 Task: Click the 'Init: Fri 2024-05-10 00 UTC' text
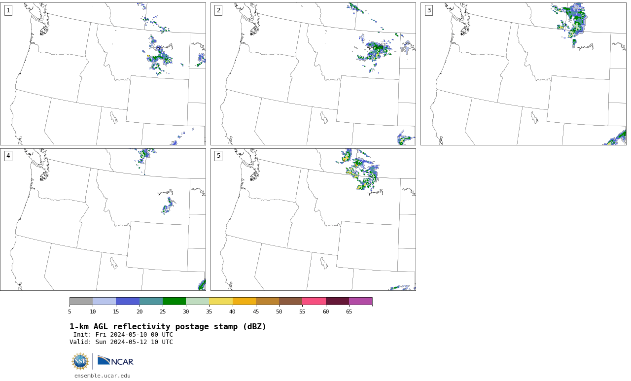[123, 335]
